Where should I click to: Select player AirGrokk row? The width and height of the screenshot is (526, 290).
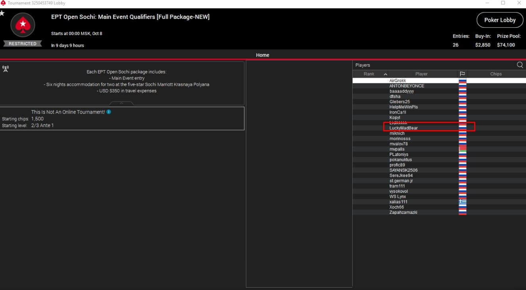(x=397, y=81)
